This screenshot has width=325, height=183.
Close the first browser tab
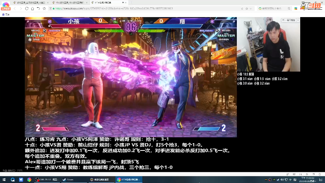click(48, 2)
